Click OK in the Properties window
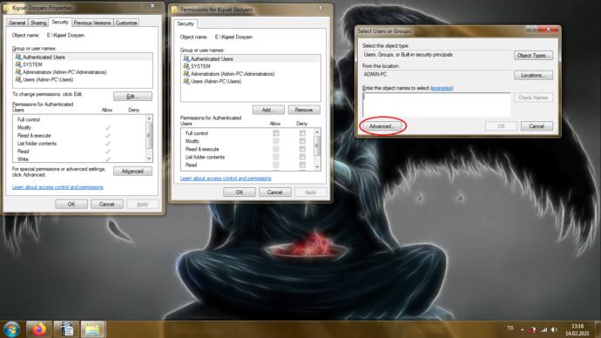The width and height of the screenshot is (601, 338). point(71,204)
